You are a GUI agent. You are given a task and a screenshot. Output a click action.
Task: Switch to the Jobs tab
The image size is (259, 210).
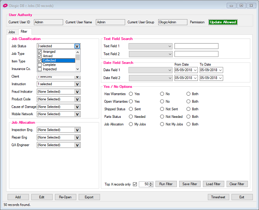point(12,32)
